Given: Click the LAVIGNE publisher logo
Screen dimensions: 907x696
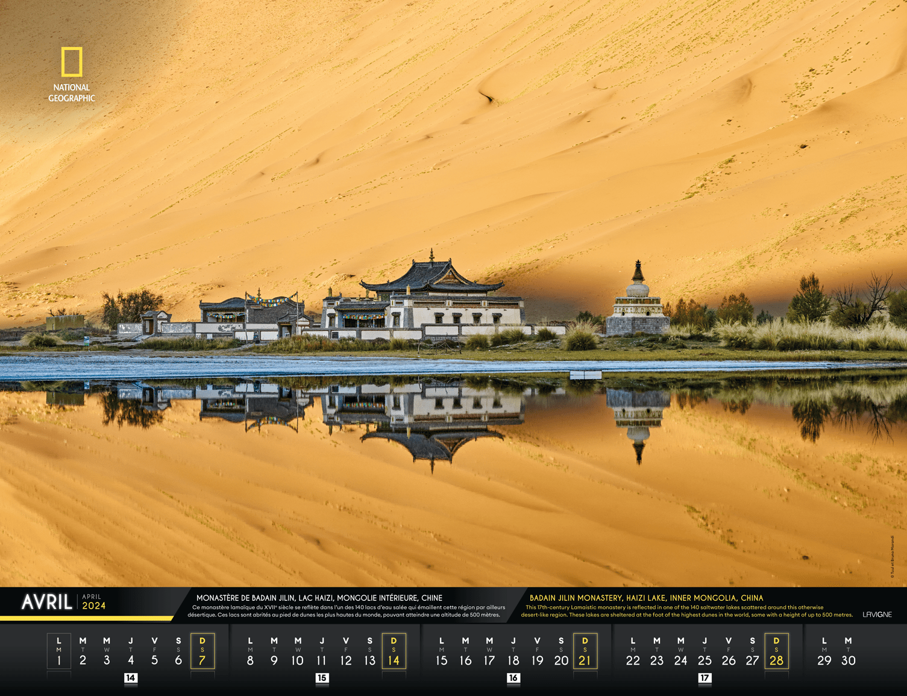Looking at the screenshot, I should pyautogui.click(x=877, y=615).
